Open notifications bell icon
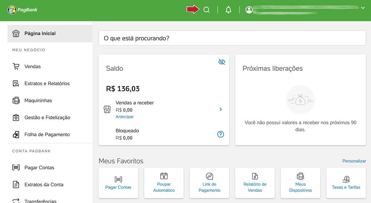The height and width of the screenshot is (203, 371). tap(228, 10)
